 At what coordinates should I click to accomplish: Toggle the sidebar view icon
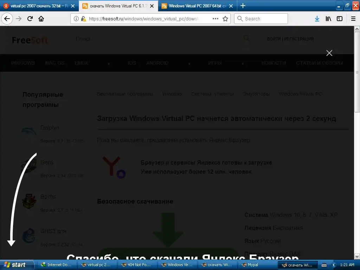pyautogui.click(x=340, y=19)
